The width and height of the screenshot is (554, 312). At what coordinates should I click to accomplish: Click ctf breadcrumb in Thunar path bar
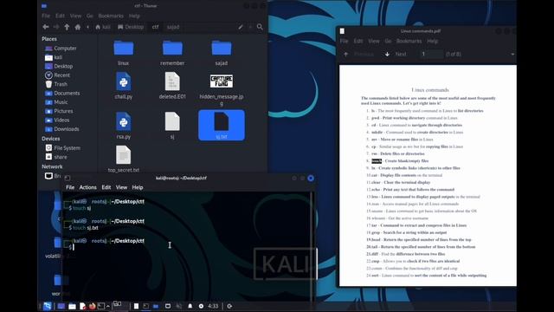coord(156,27)
